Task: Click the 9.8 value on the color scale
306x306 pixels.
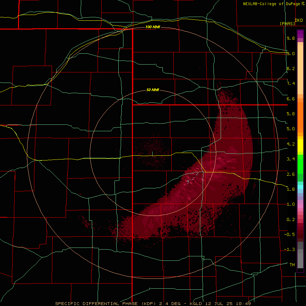Action: [x=291, y=38]
